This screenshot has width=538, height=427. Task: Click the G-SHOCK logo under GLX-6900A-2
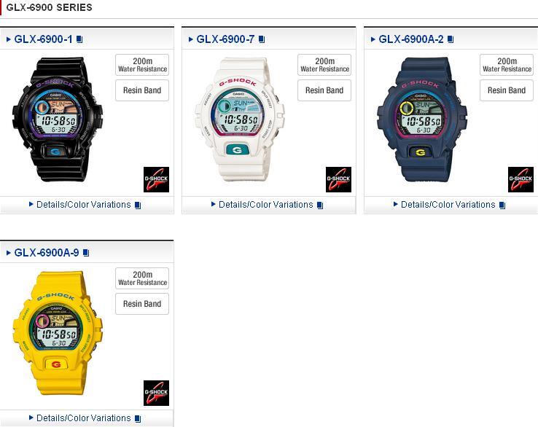click(x=521, y=179)
